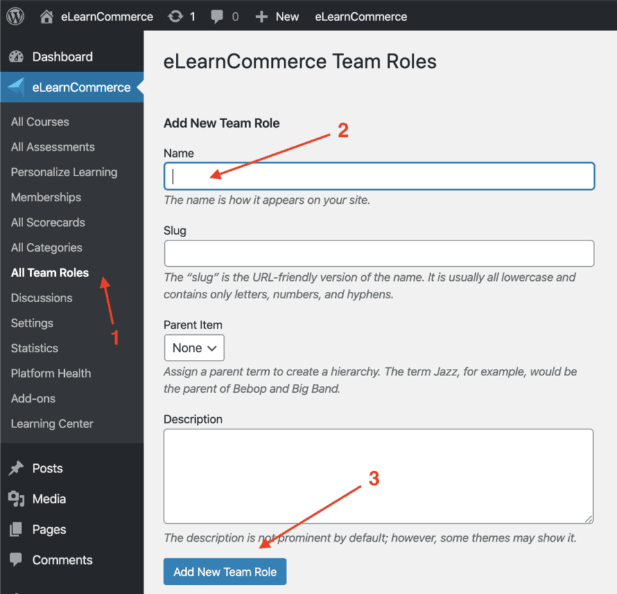Viewport: 617px width, 594px height.
Task: Click the Dashboard gauge icon
Action: pyautogui.click(x=16, y=57)
